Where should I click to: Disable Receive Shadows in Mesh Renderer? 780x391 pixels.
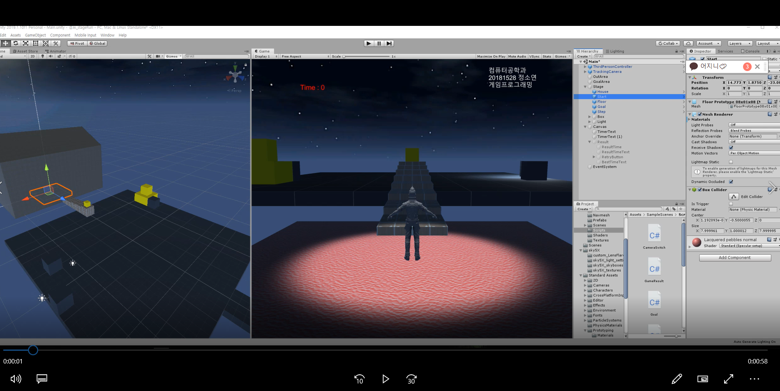731,147
